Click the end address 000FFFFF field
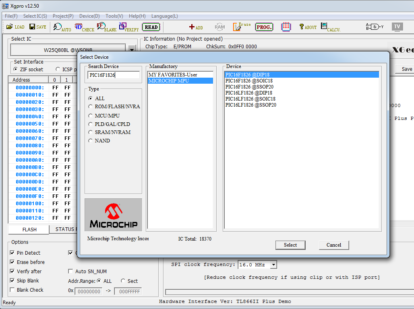 pos(128,291)
